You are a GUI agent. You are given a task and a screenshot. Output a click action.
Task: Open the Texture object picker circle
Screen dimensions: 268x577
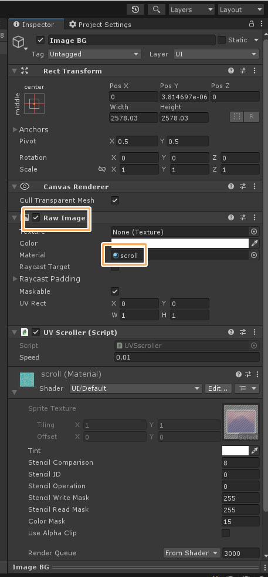coord(254,232)
